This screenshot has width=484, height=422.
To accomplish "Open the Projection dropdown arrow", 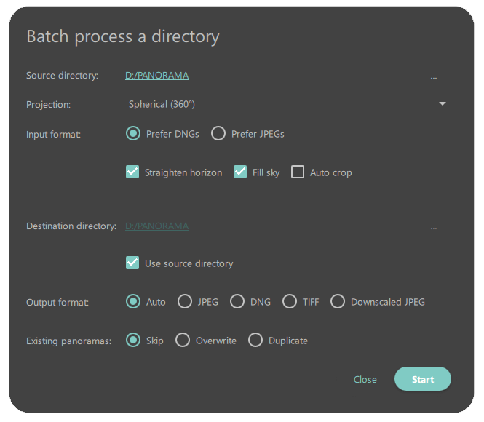I will [443, 103].
